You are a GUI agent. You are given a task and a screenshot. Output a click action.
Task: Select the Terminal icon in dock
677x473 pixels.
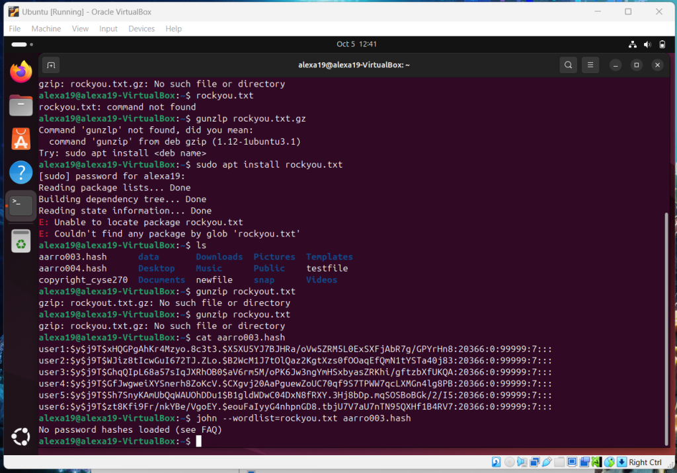point(21,206)
